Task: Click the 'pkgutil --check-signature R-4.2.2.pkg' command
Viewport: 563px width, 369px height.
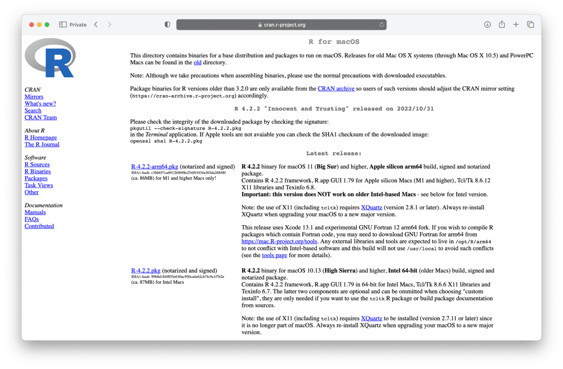Action: [x=186, y=128]
